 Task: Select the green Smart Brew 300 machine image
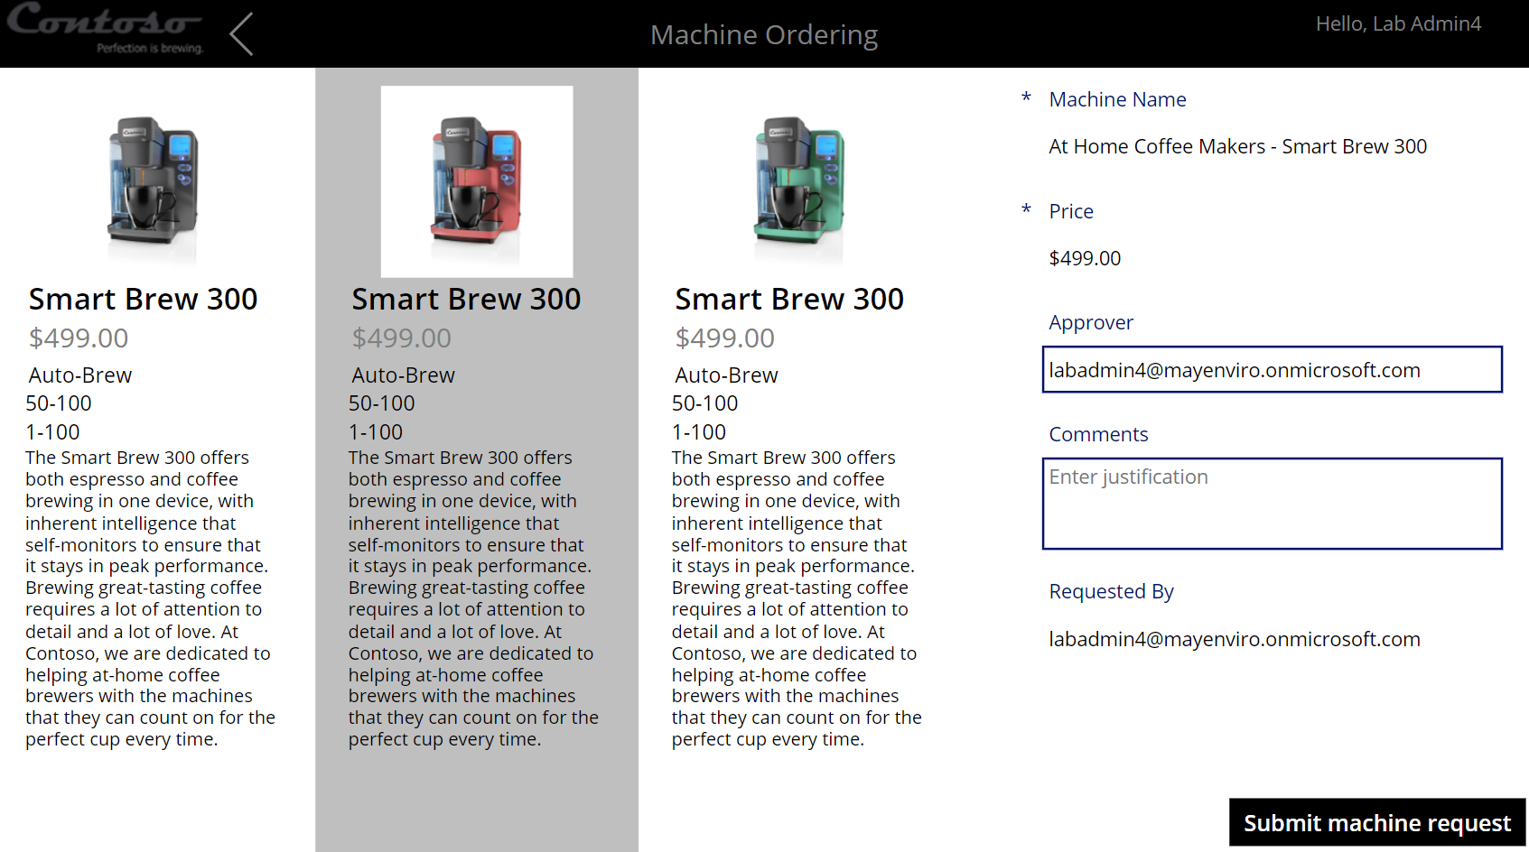tap(800, 182)
